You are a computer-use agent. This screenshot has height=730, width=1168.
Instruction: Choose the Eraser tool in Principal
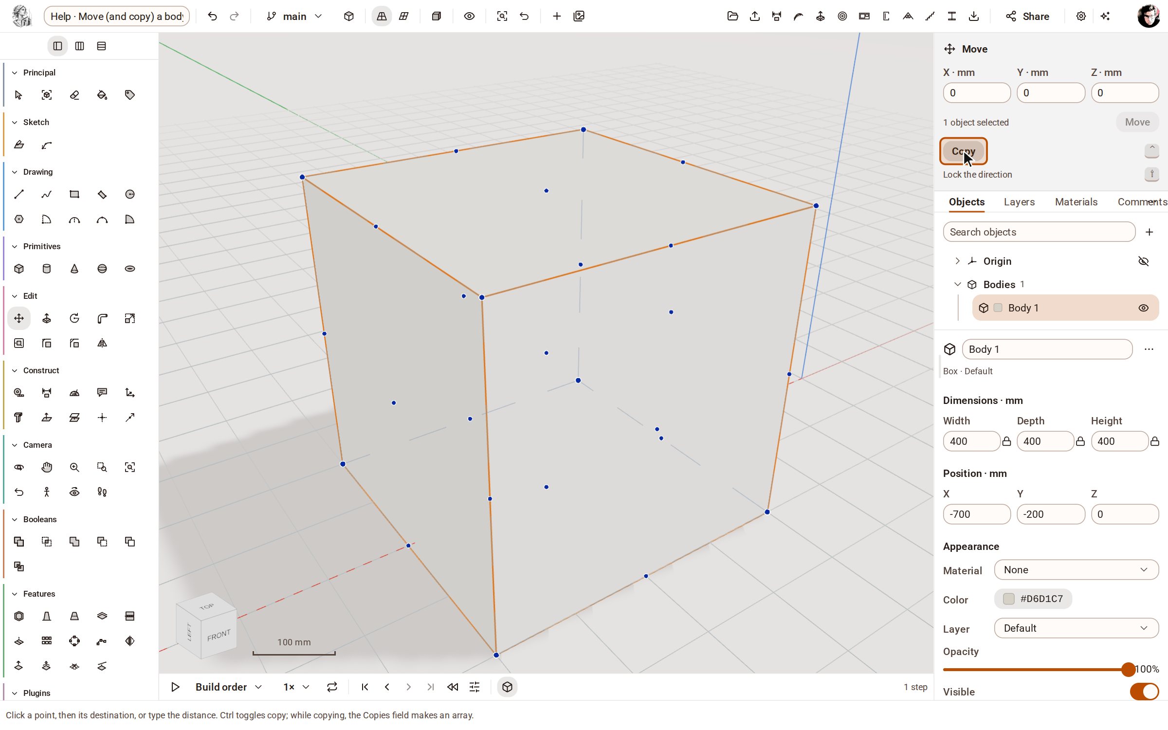pos(74,95)
